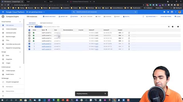Switch to the Consensus Protocol browser tab
Viewport: 183px width, 102px height.
80,2
